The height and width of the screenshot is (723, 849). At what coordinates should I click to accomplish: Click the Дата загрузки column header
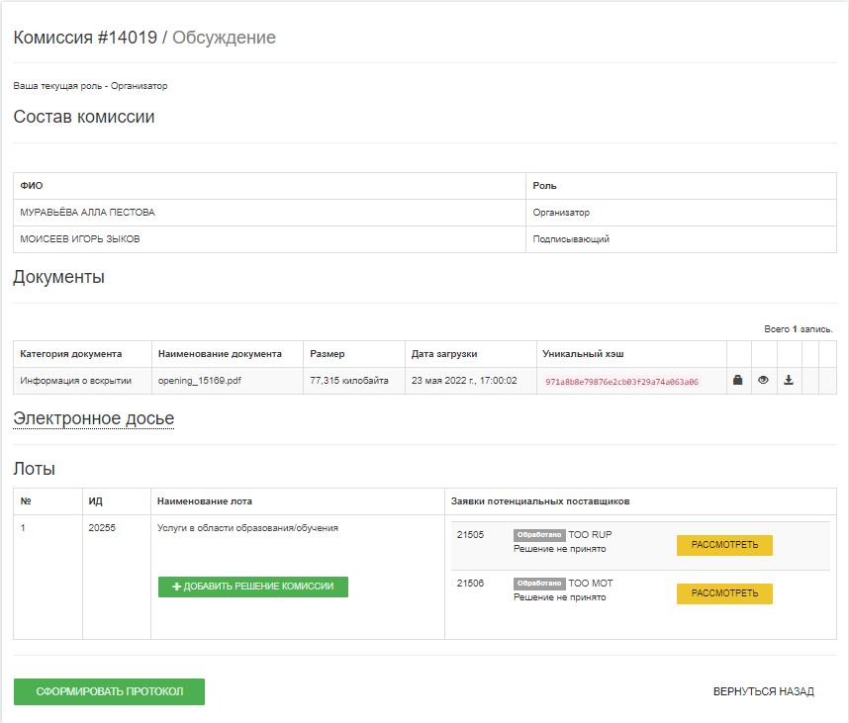tap(444, 353)
